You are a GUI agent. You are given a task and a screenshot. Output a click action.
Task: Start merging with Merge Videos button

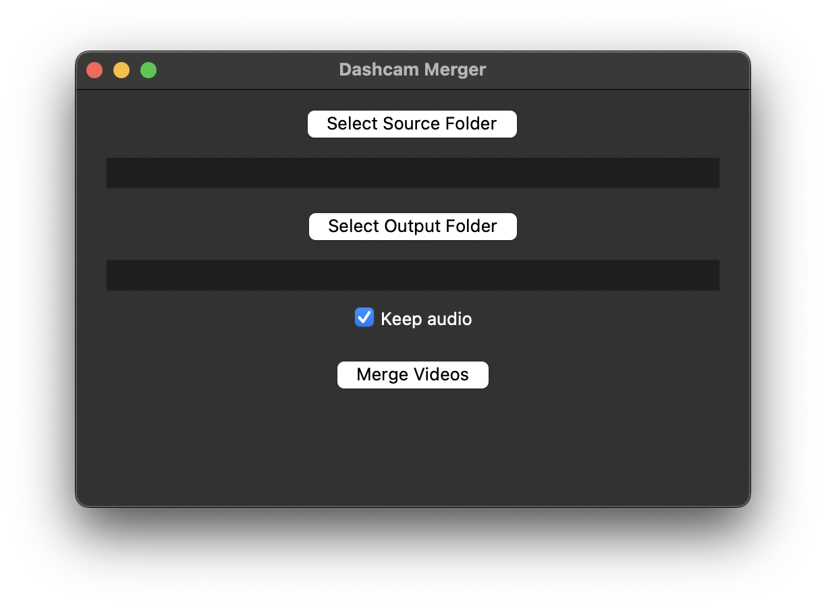(x=412, y=375)
